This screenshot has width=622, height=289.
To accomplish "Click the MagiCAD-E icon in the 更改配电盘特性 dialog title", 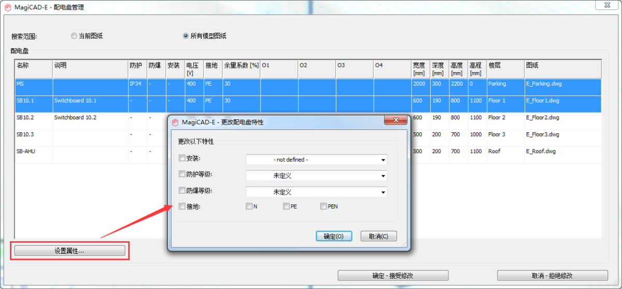I will [175, 122].
